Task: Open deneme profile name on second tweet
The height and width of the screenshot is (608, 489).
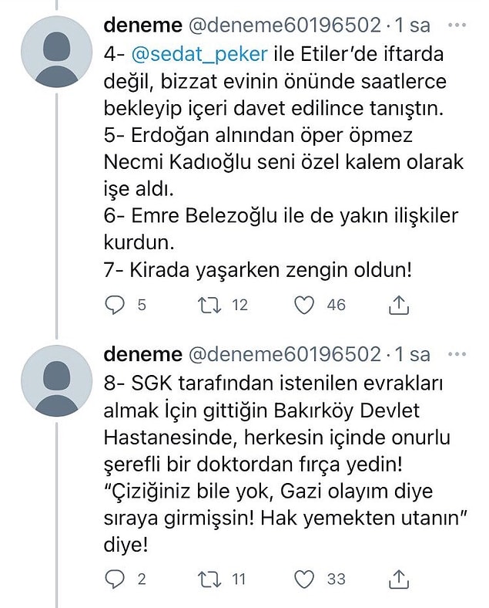Action: (x=142, y=354)
